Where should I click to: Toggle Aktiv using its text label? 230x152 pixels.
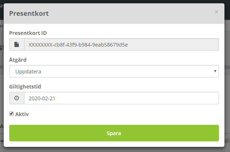click(22, 114)
